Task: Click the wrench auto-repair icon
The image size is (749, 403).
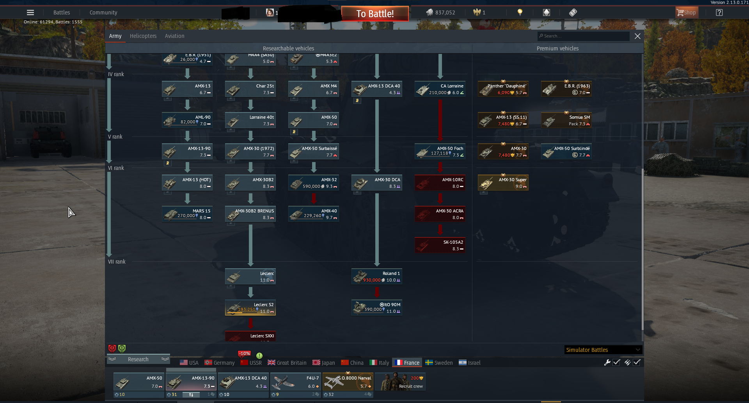Action: [607, 362]
